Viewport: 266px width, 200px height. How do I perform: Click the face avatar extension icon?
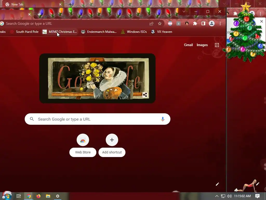point(187,24)
